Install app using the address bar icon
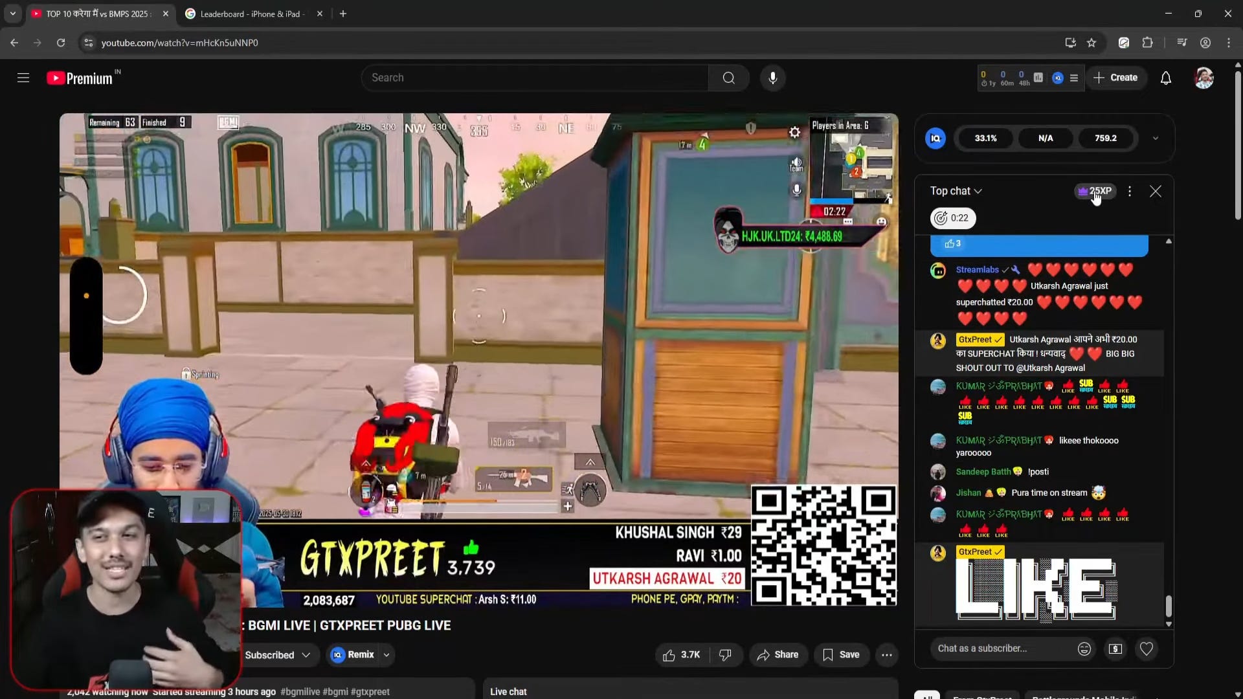The image size is (1243, 699). (x=1070, y=43)
